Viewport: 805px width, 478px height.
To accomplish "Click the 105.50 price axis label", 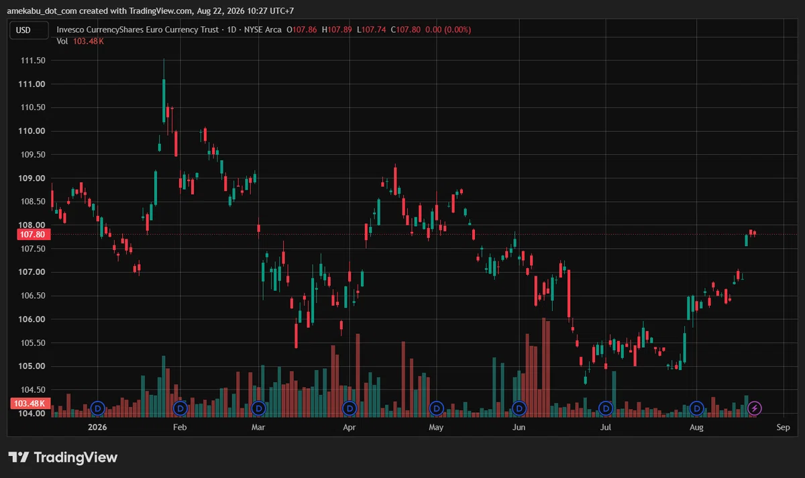I will click(x=33, y=343).
